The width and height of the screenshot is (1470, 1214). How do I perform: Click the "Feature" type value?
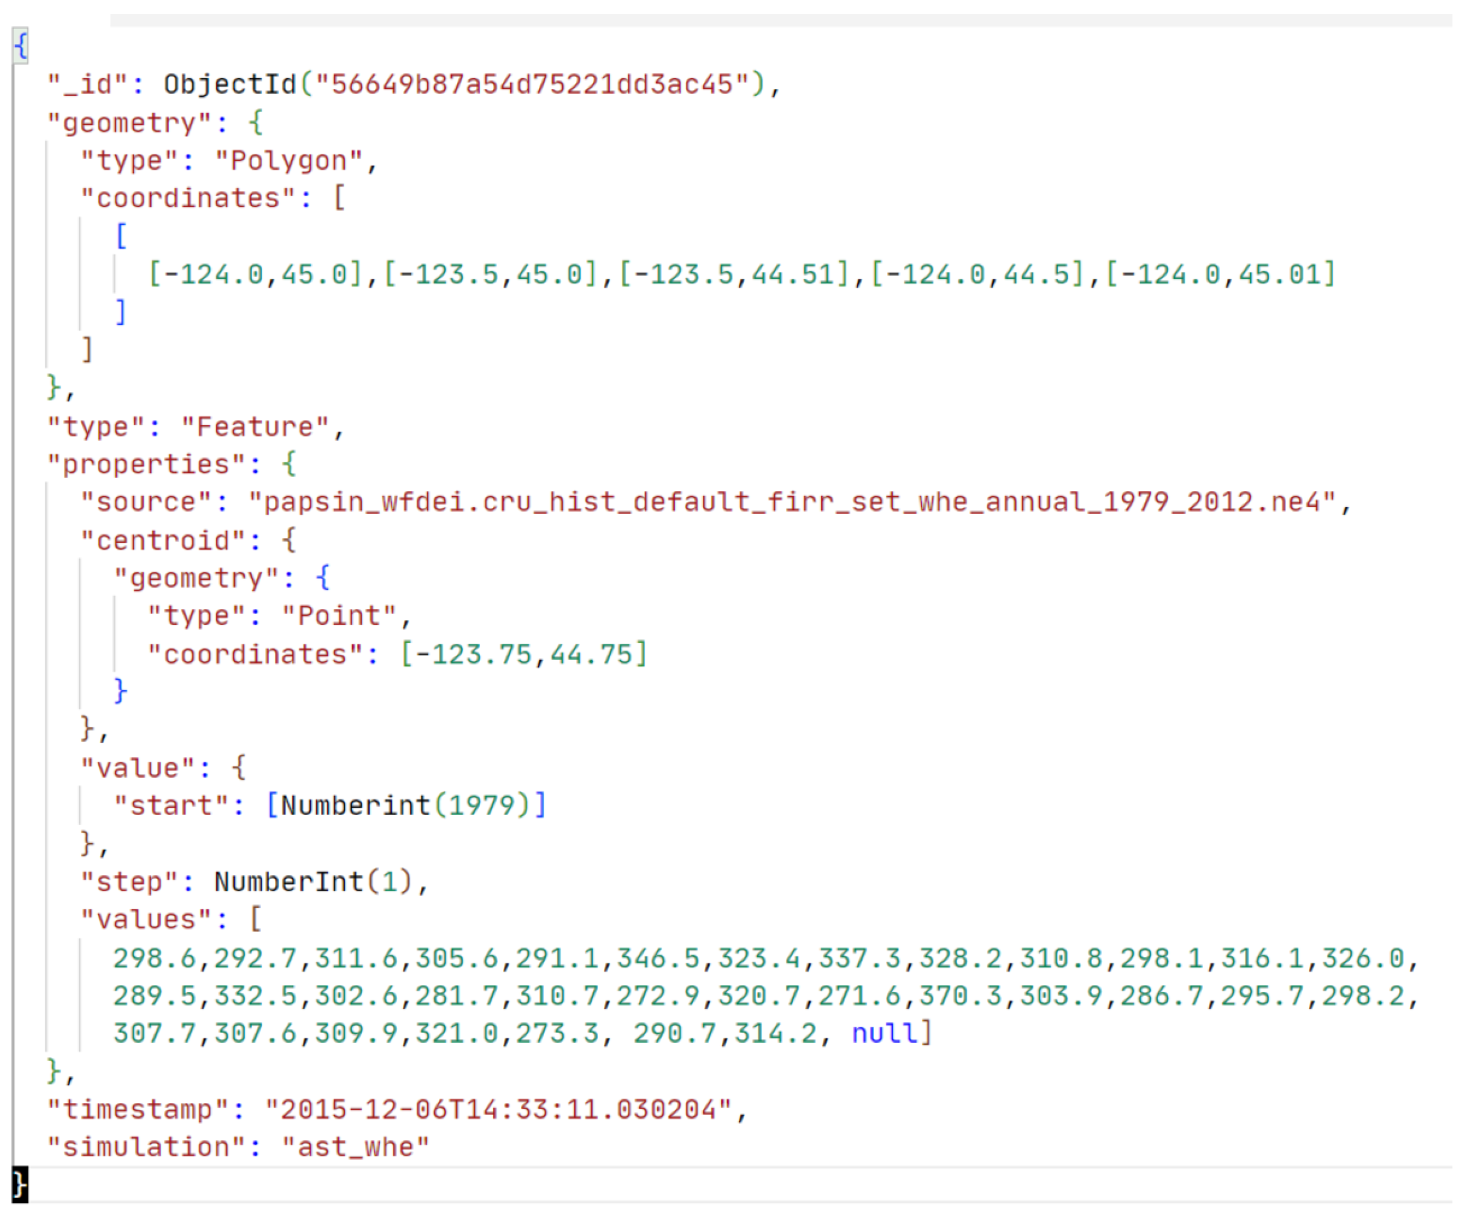click(255, 426)
